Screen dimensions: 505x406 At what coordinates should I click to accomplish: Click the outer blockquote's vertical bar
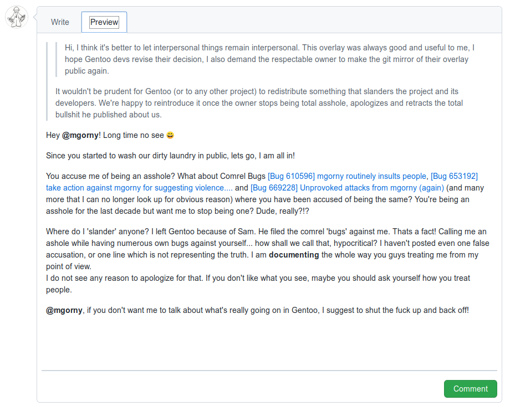pos(47,81)
